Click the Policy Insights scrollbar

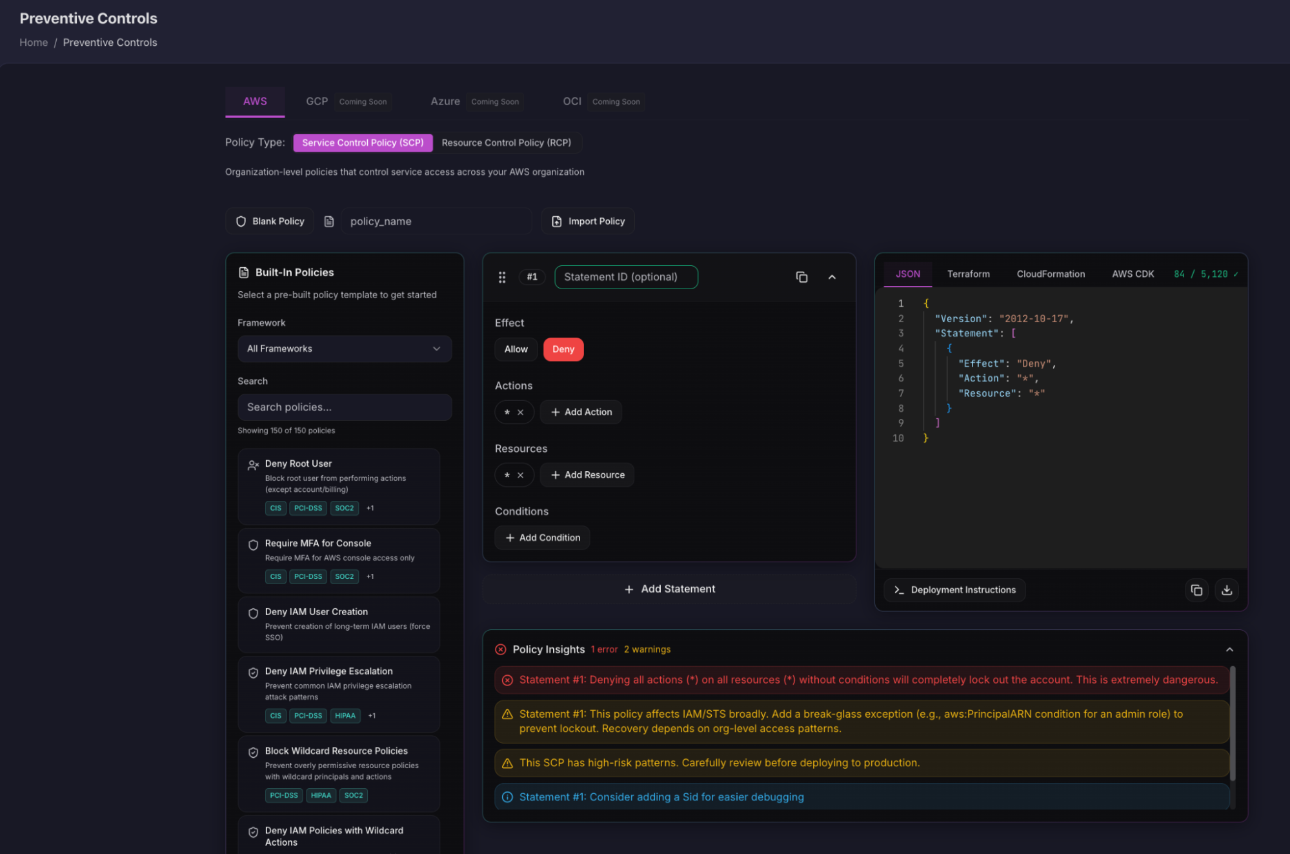pos(1232,724)
